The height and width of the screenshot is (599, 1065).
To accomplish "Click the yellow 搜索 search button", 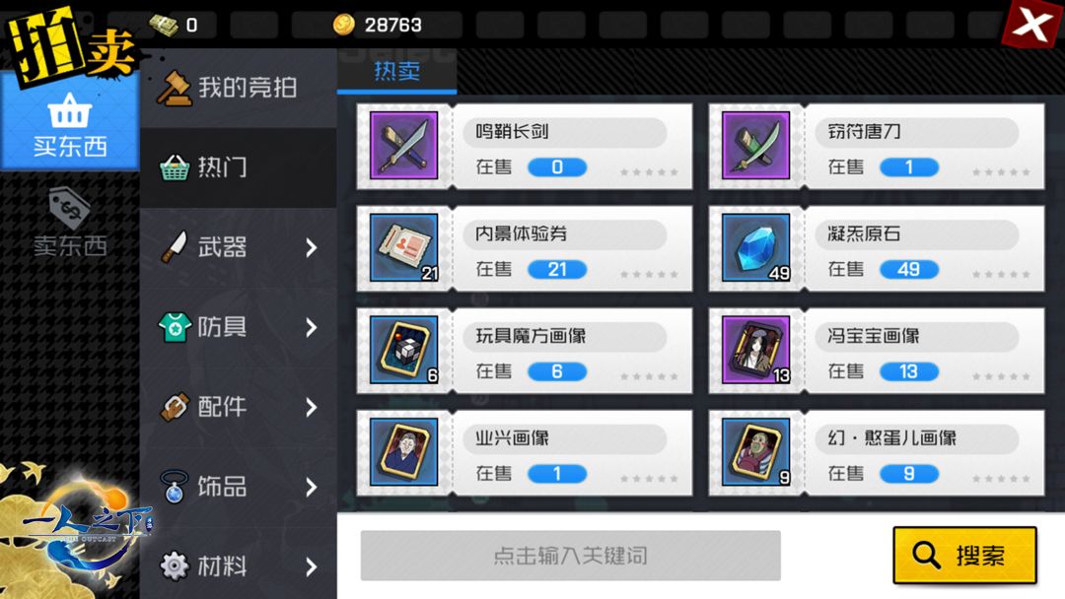I will [964, 555].
